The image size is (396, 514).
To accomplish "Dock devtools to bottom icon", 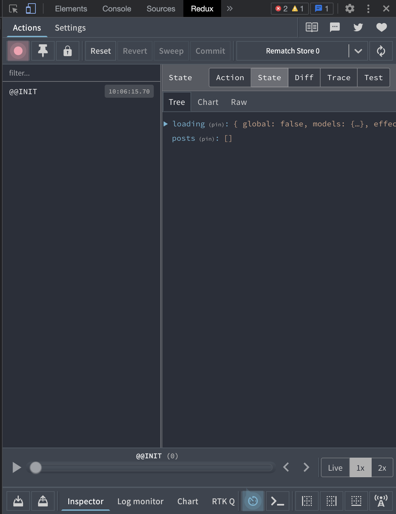I will coord(356,501).
